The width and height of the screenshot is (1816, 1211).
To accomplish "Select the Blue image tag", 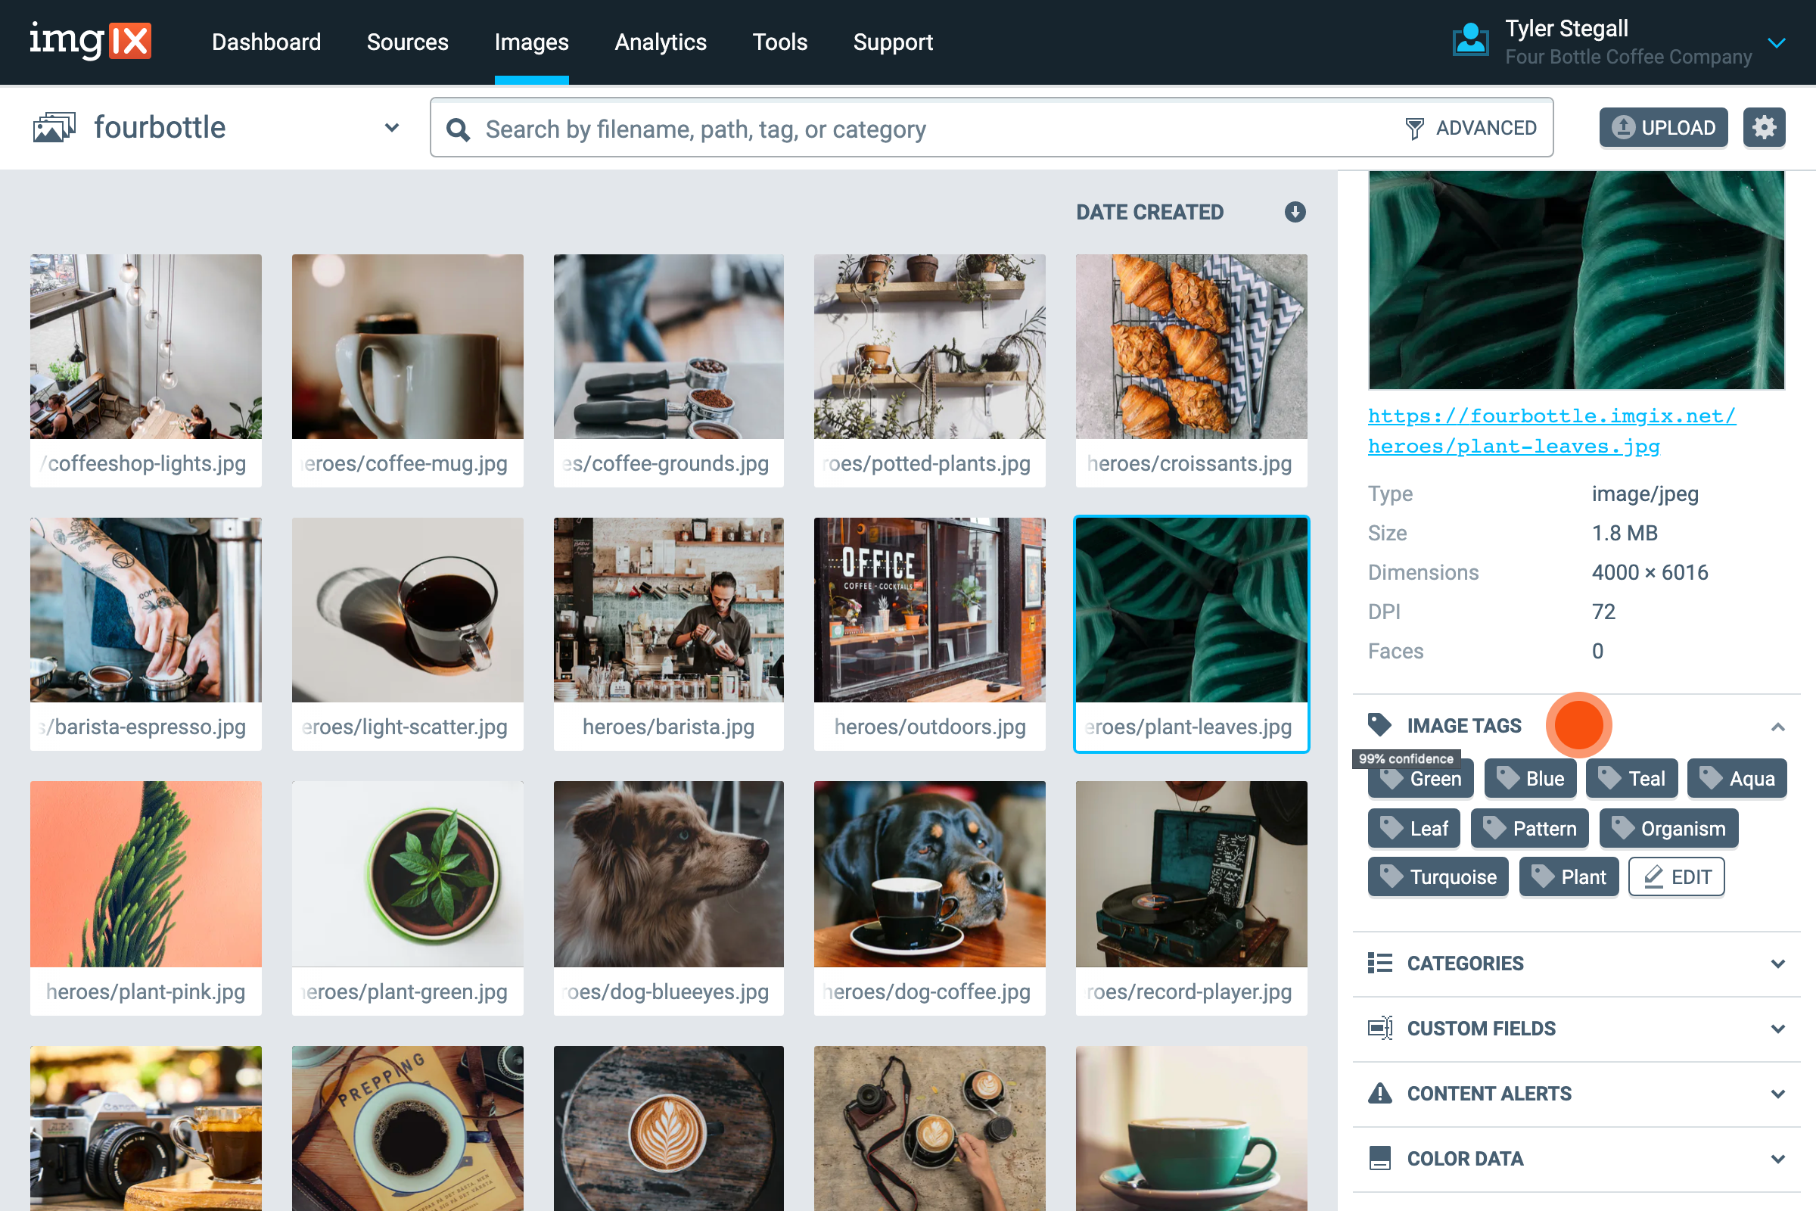I will (1530, 778).
